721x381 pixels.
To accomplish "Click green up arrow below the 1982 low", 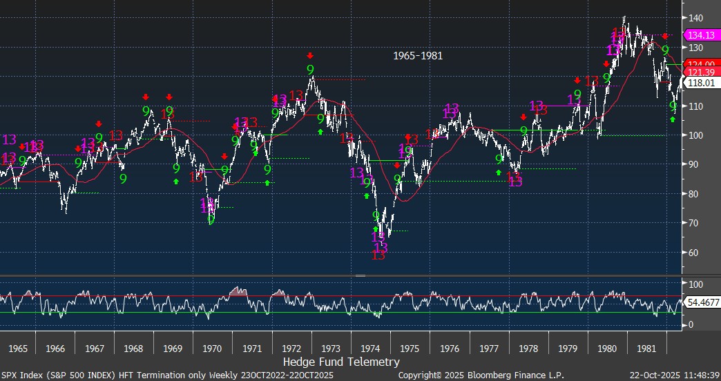I will click(672, 119).
